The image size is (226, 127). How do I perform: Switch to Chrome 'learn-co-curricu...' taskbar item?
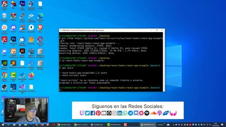click(81, 125)
